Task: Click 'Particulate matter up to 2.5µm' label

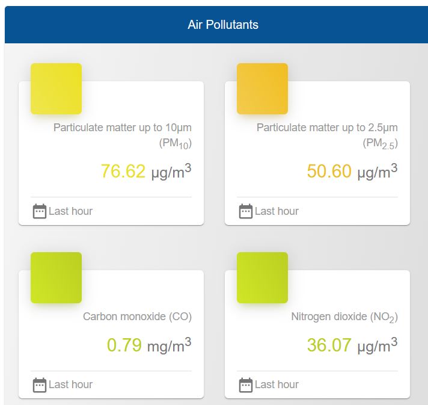Action: [x=327, y=128]
